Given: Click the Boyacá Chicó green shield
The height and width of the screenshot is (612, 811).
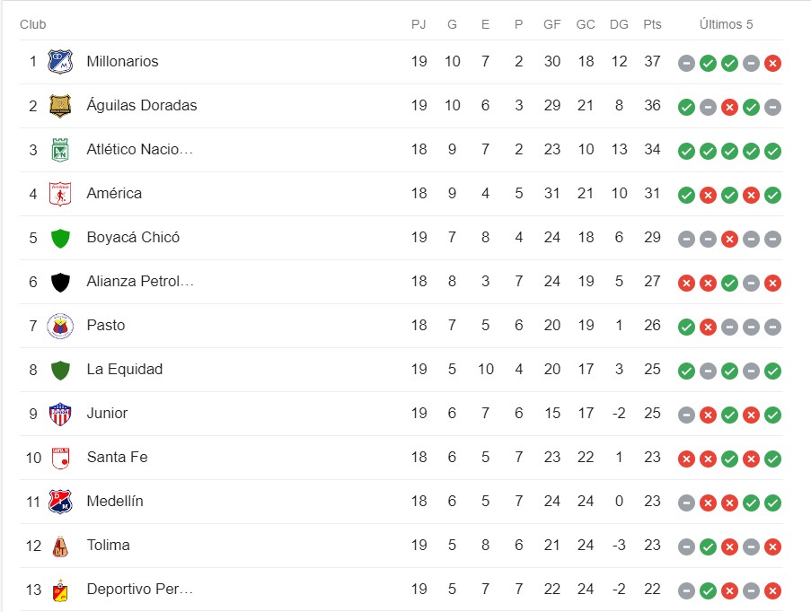Looking at the screenshot, I should pos(60,238).
